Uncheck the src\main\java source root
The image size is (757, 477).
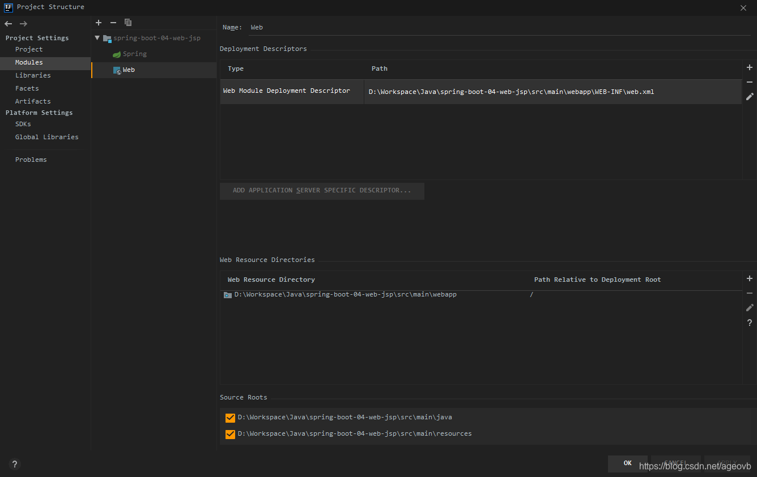click(230, 418)
